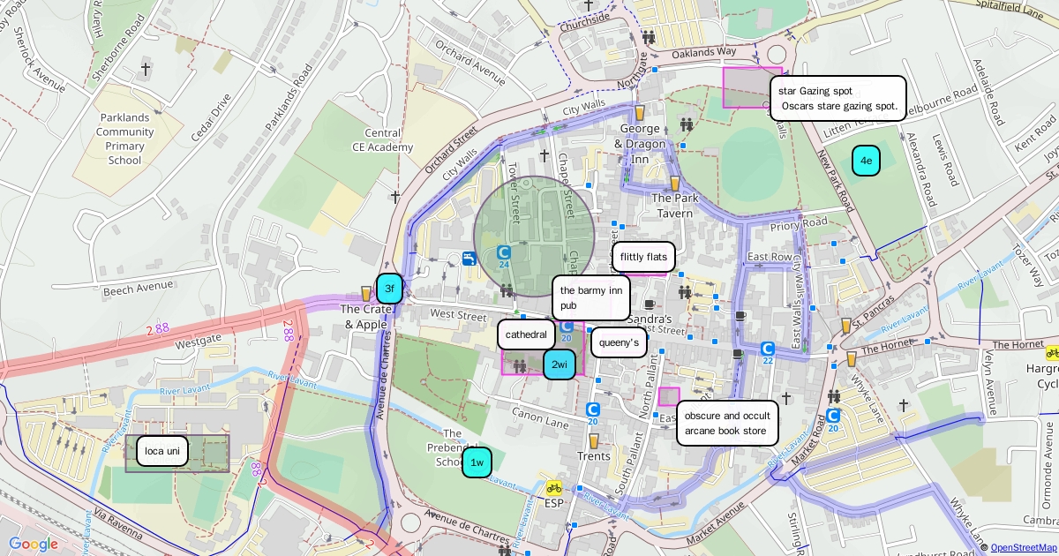Viewport: 1059px width, 556px height.
Task: Select the barmy inn pub label
Action: coord(590,297)
